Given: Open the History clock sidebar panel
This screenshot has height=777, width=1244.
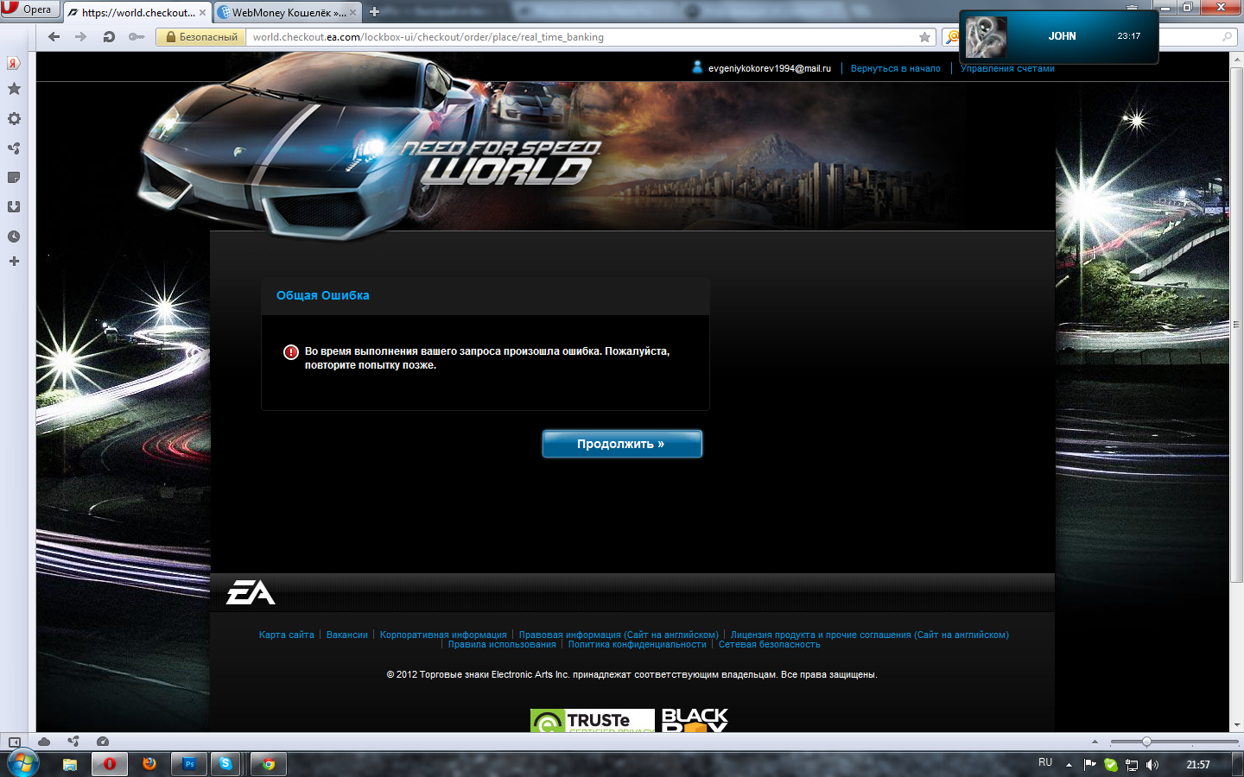Looking at the screenshot, I should pyautogui.click(x=14, y=237).
